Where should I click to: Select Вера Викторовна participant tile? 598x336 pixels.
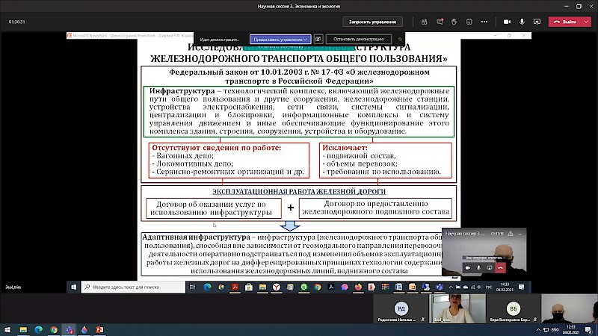click(x=514, y=311)
